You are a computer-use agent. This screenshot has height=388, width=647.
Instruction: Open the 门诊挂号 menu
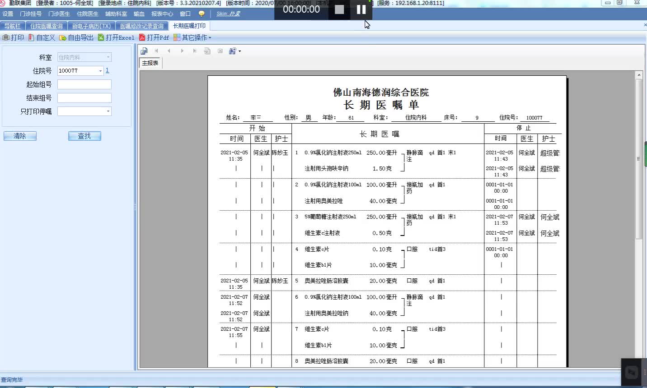coord(31,14)
